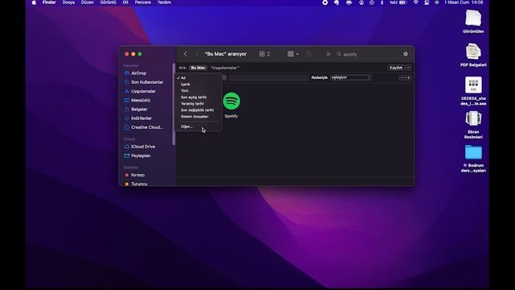Image resolution: width=515 pixels, height=290 pixels.
Task: Click the spotify search field
Action: (371, 54)
